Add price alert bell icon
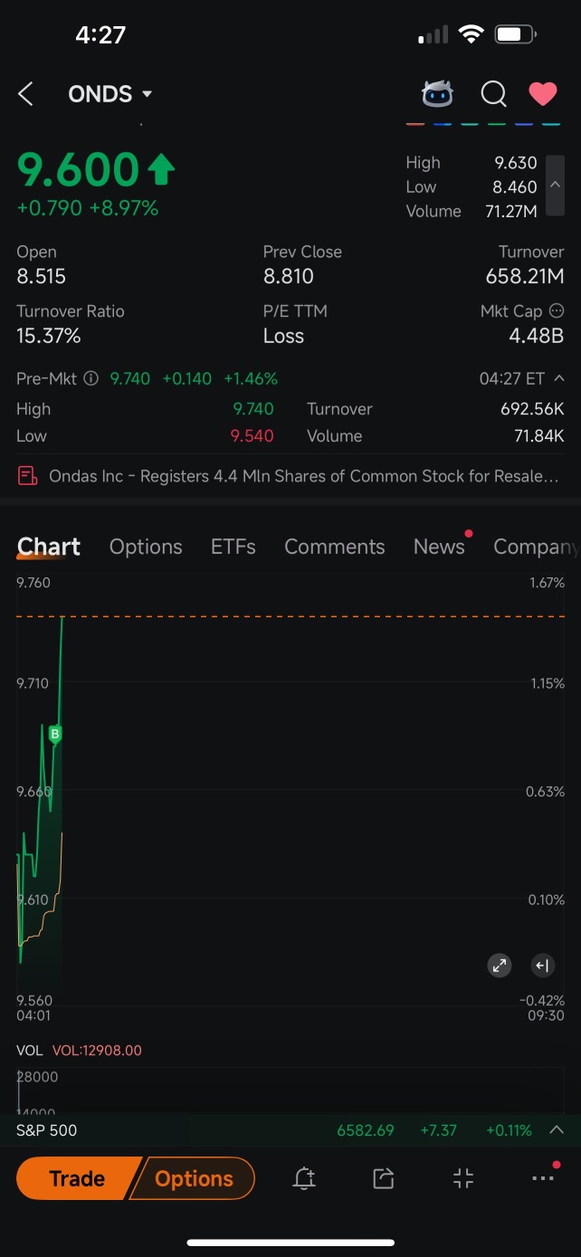This screenshot has height=1257, width=581. 304,1178
